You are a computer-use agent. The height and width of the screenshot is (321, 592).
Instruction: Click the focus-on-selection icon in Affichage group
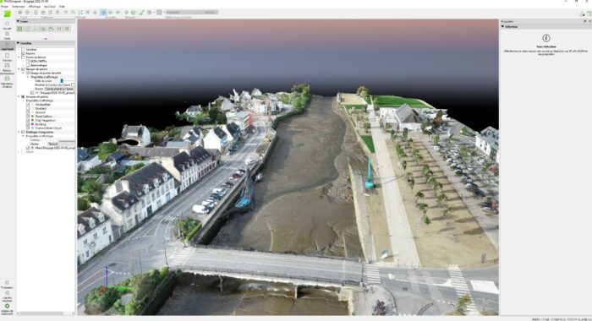[88, 12]
